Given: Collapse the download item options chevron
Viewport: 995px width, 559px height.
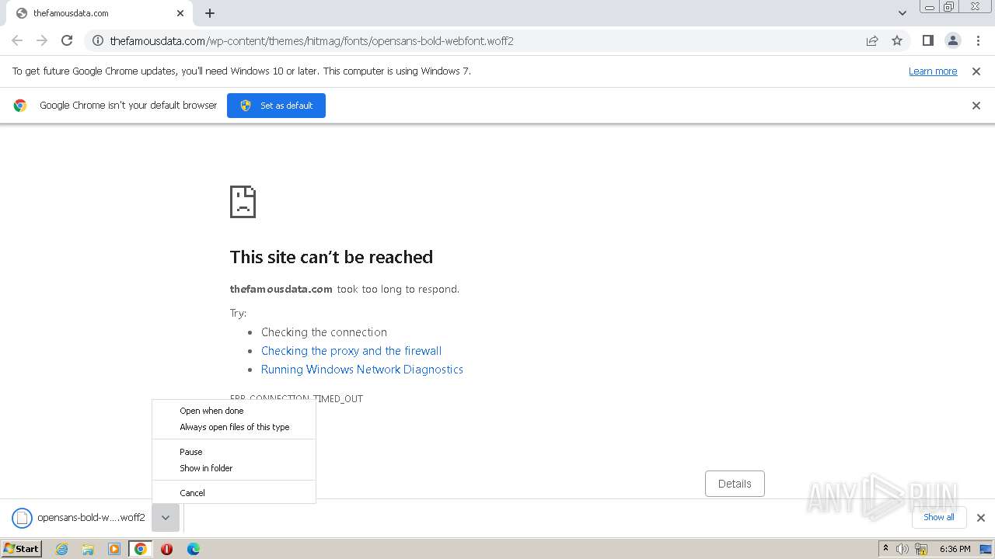Looking at the screenshot, I should (x=166, y=518).
